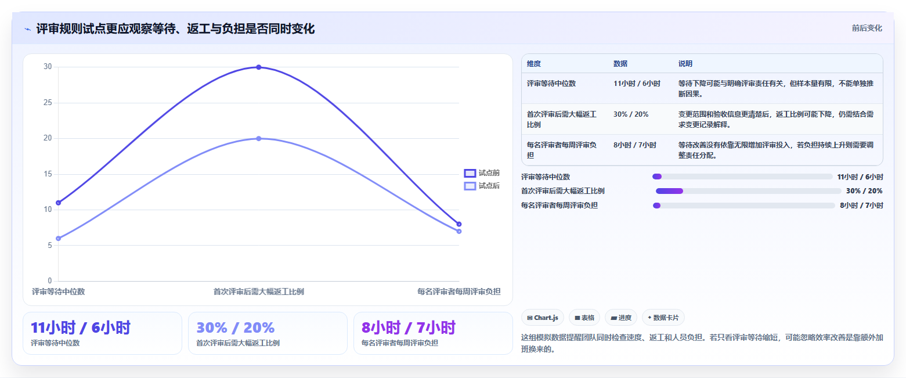Click the 试点前 point at value 8

(x=459, y=224)
